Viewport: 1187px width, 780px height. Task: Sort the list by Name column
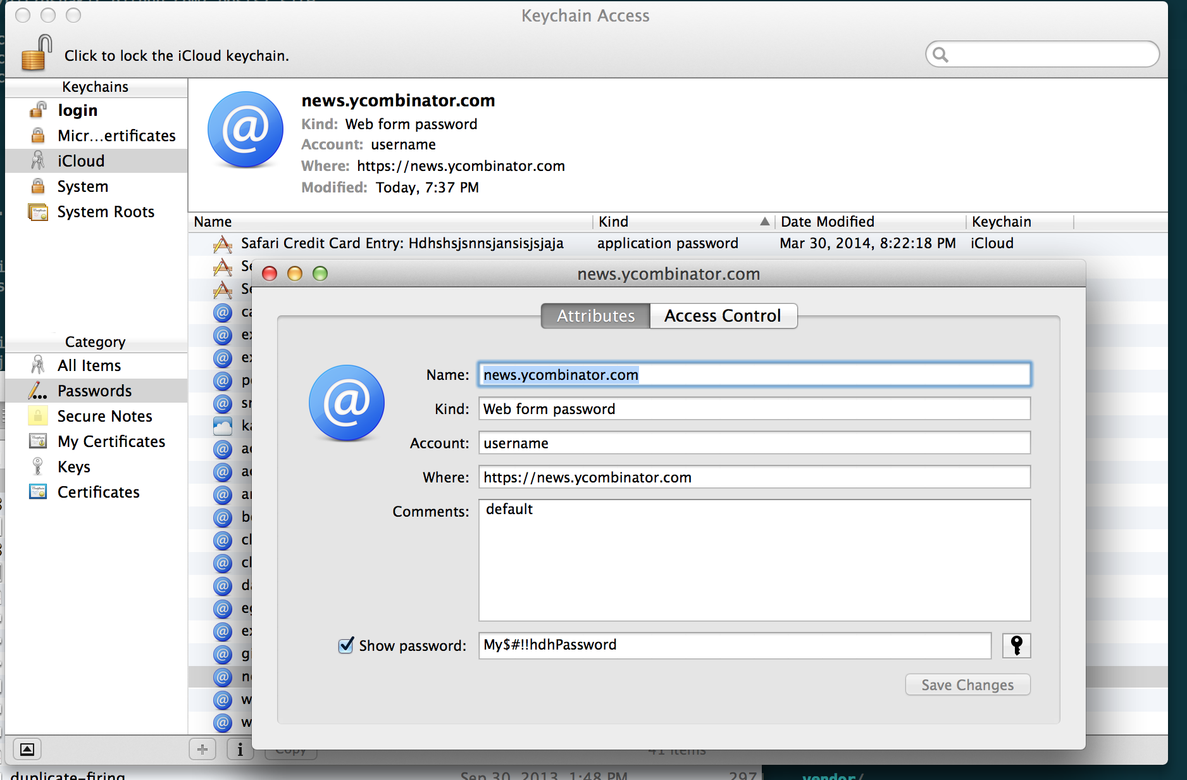click(x=390, y=222)
